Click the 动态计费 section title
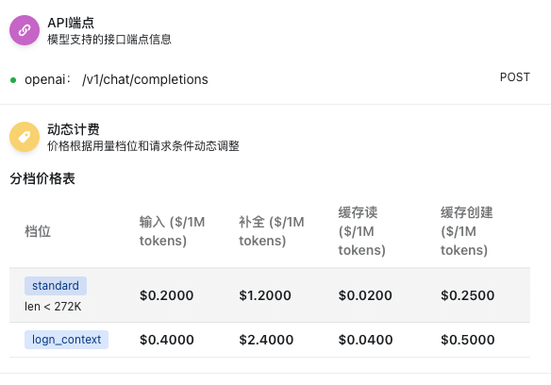This screenshot has height=385, width=551. pos(74,129)
